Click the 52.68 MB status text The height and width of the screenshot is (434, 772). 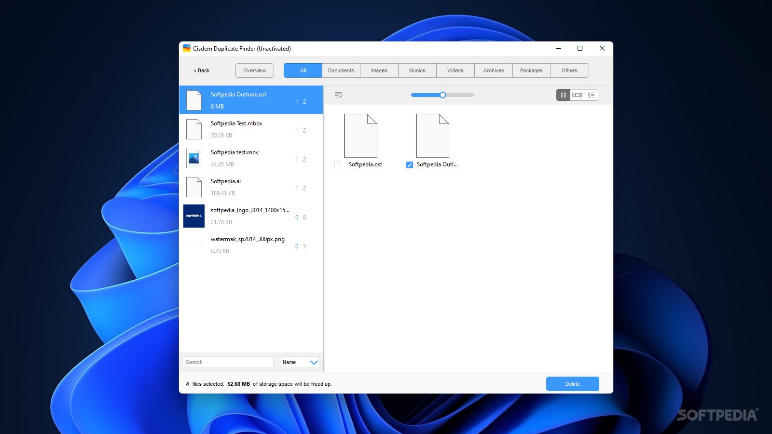(238, 384)
